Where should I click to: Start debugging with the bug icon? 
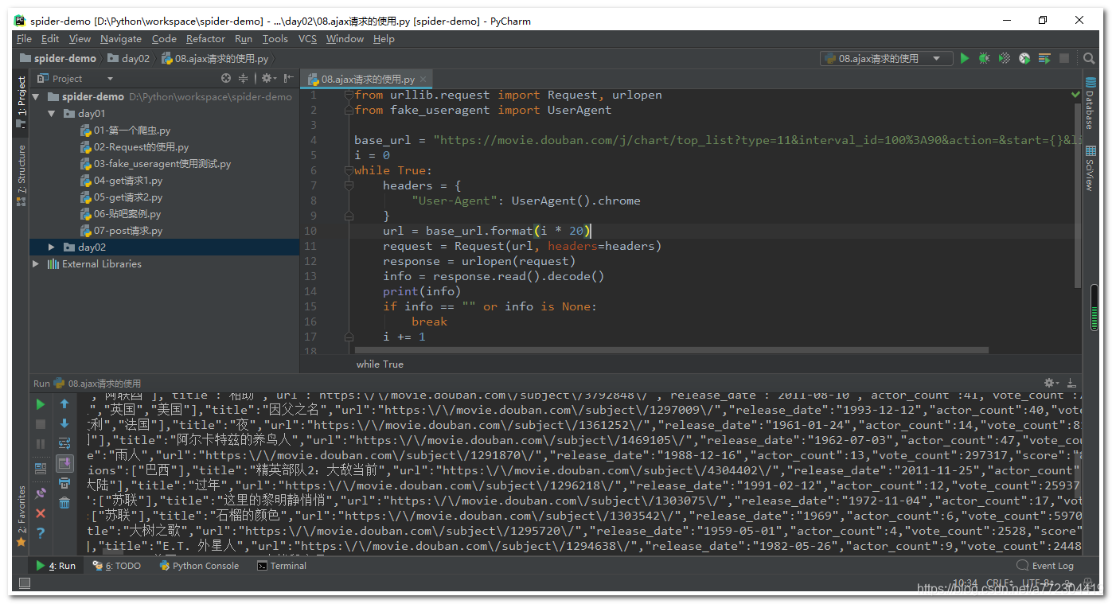pos(985,58)
